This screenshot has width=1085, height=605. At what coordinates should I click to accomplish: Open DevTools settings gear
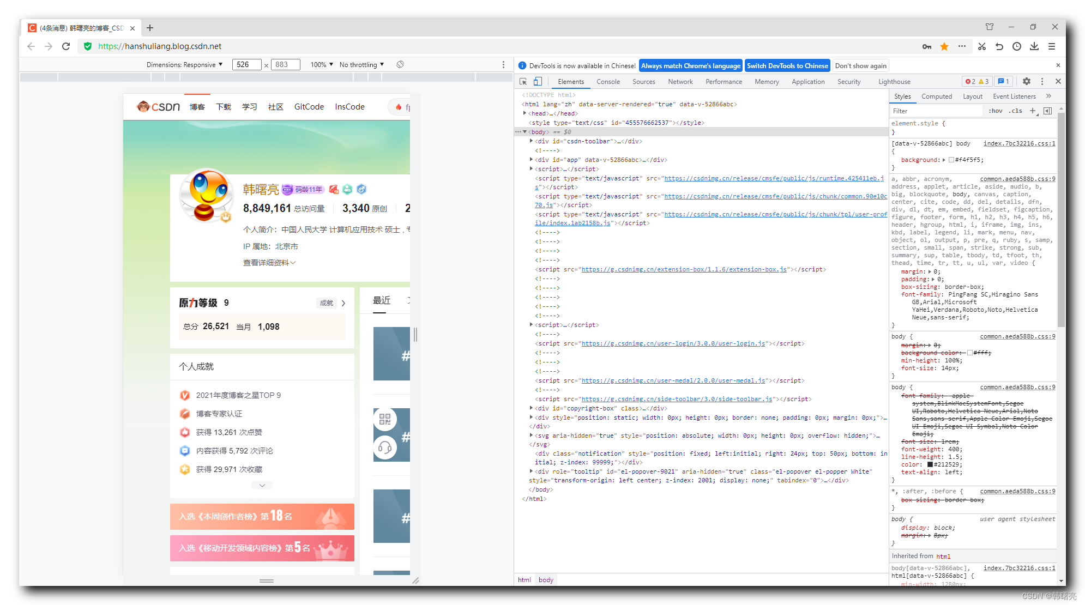point(1027,81)
